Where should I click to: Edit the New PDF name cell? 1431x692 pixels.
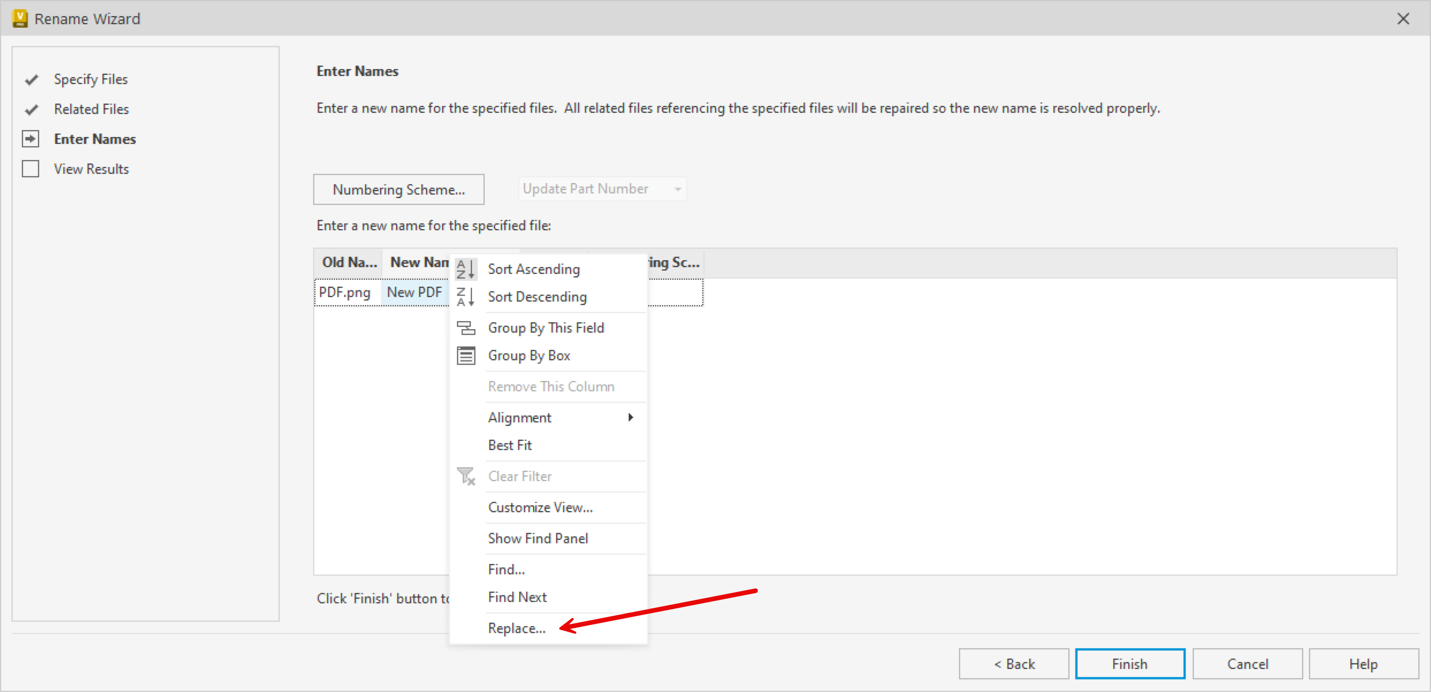414,292
